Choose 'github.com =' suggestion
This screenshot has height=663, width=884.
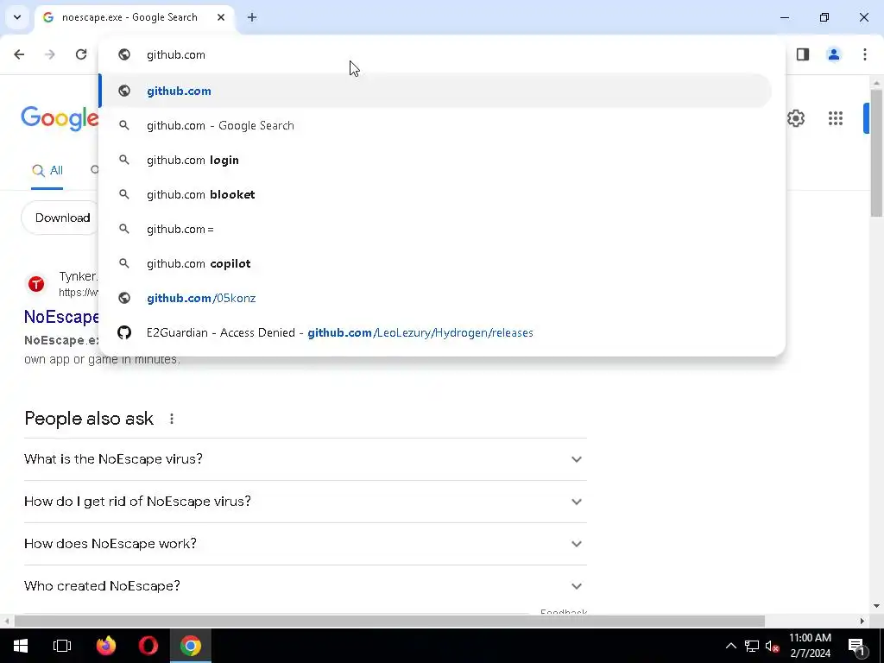[x=436, y=229]
